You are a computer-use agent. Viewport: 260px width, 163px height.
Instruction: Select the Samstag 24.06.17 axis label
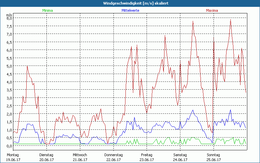[180, 157]
